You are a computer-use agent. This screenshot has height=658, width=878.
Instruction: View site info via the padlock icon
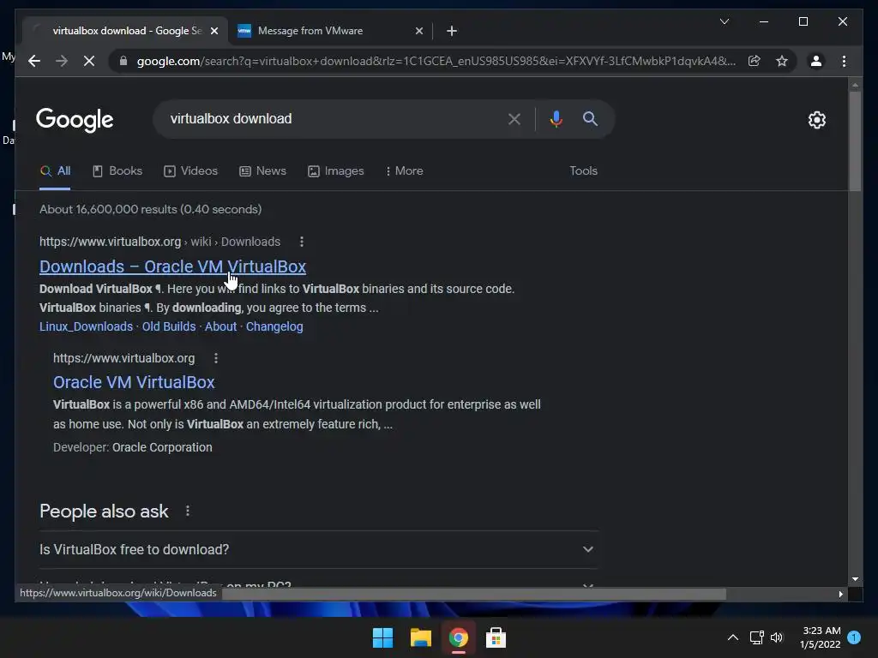click(x=123, y=61)
